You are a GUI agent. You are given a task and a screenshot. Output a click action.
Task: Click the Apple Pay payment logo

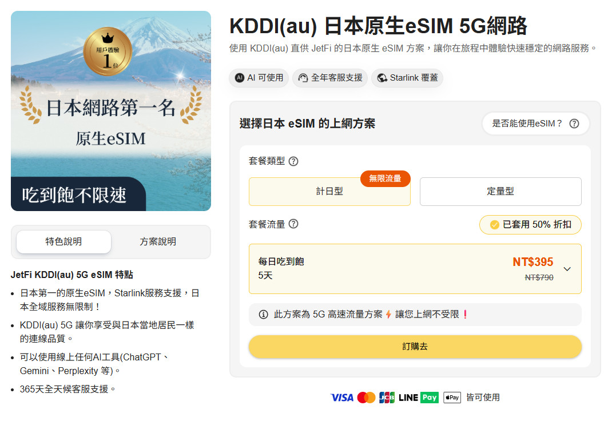point(452,397)
